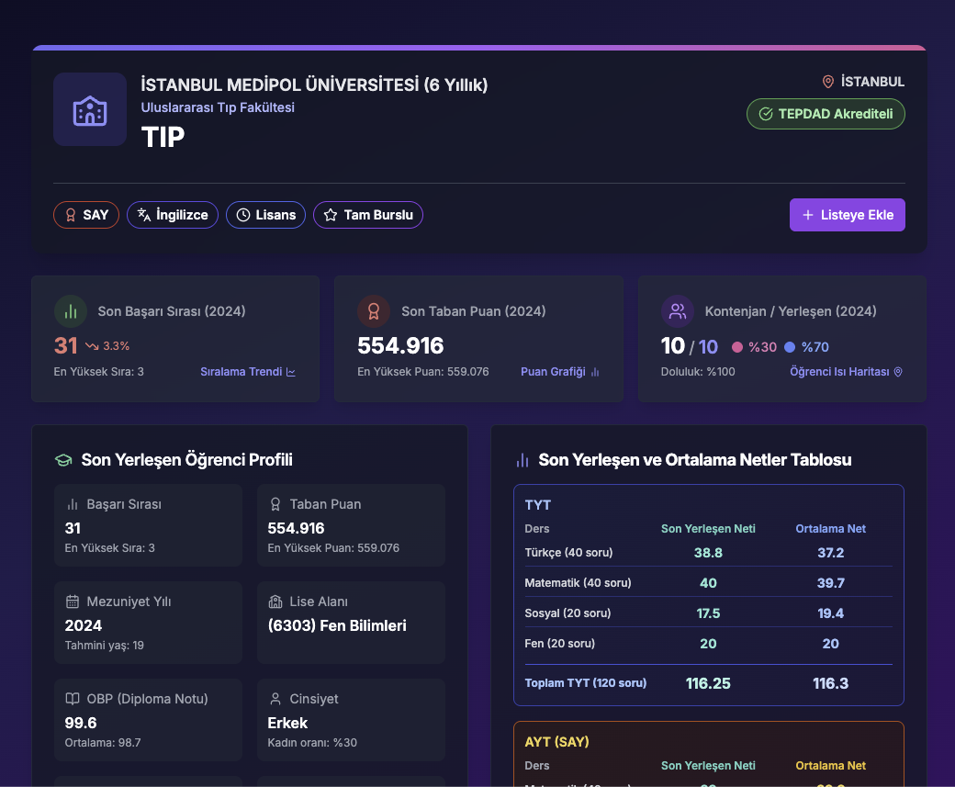Click the Matematik (40 soru) row in TYT table
955x787 pixels.
[x=708, y=583]
